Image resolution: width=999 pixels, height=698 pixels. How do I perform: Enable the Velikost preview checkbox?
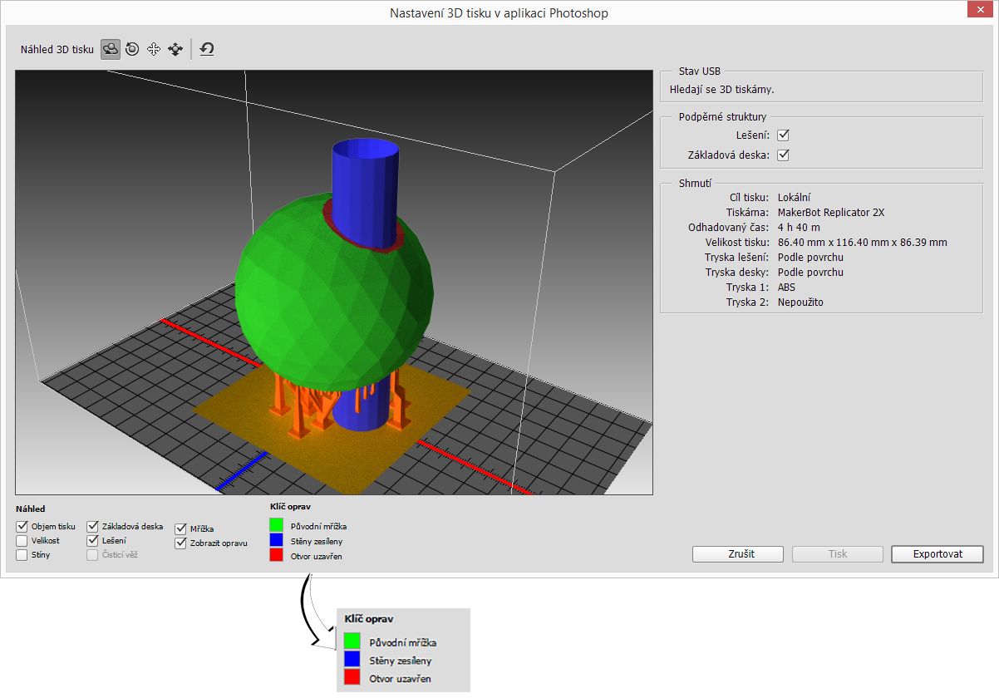(22, 540)
